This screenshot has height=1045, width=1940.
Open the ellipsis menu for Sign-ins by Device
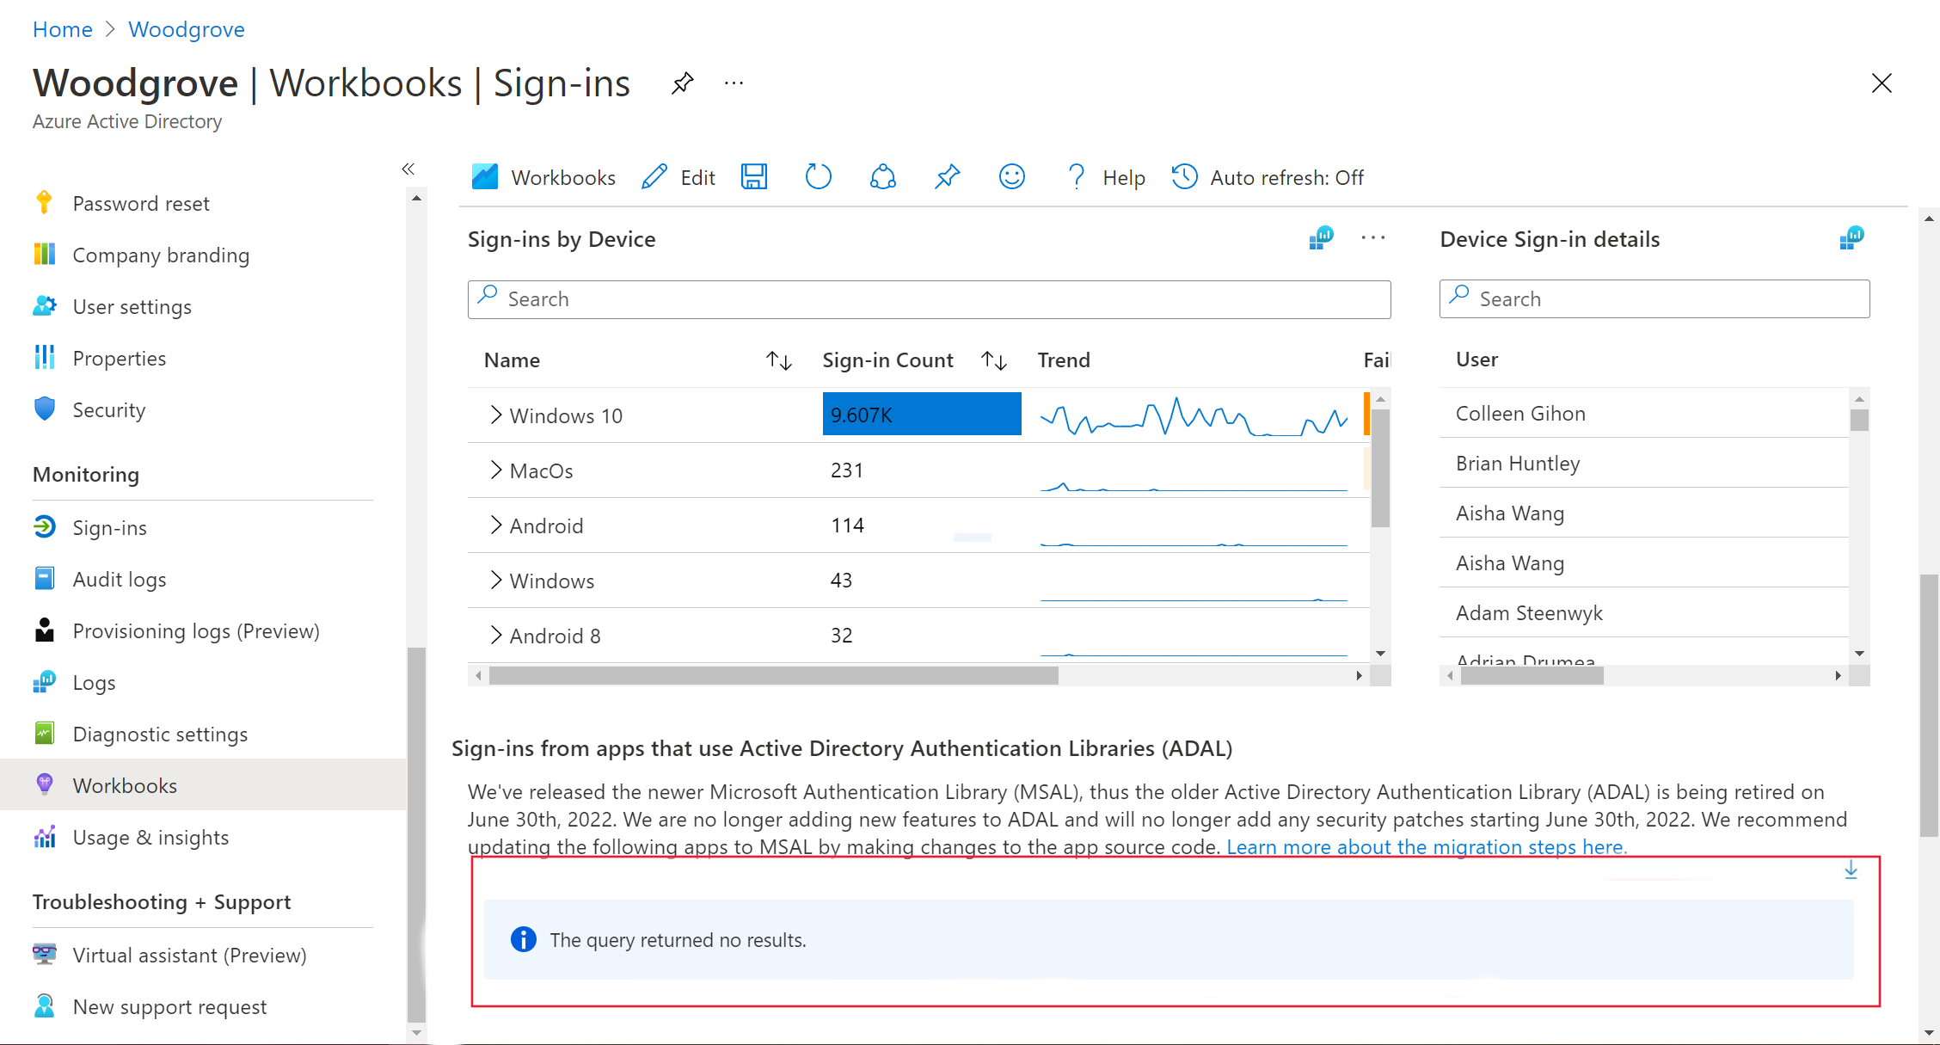click(x=1373, y=238)
